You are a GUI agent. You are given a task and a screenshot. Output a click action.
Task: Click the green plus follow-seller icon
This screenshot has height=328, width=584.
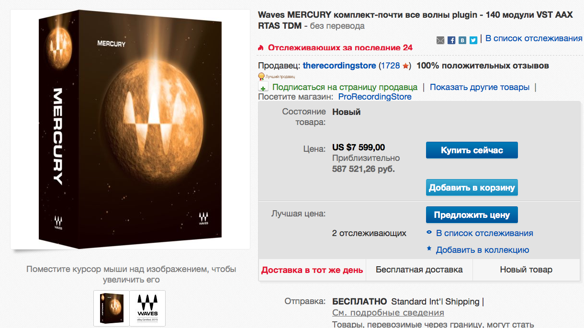(263, 87)
